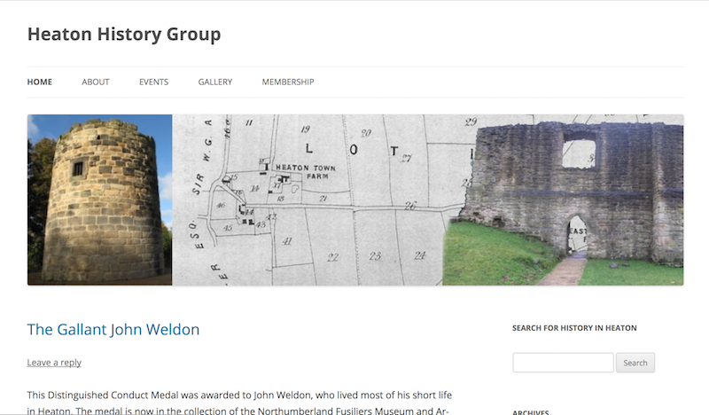Click the Search button

click(x=635, y=363)
